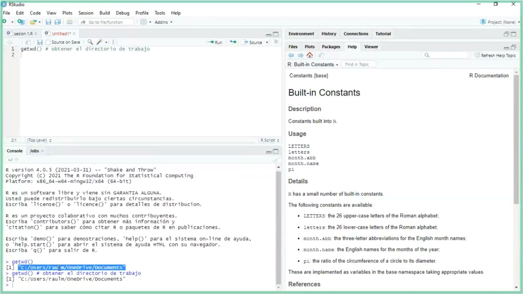This screenshot has width=523, height=294.
Task: Open the File menu
Action: [7, 13]
